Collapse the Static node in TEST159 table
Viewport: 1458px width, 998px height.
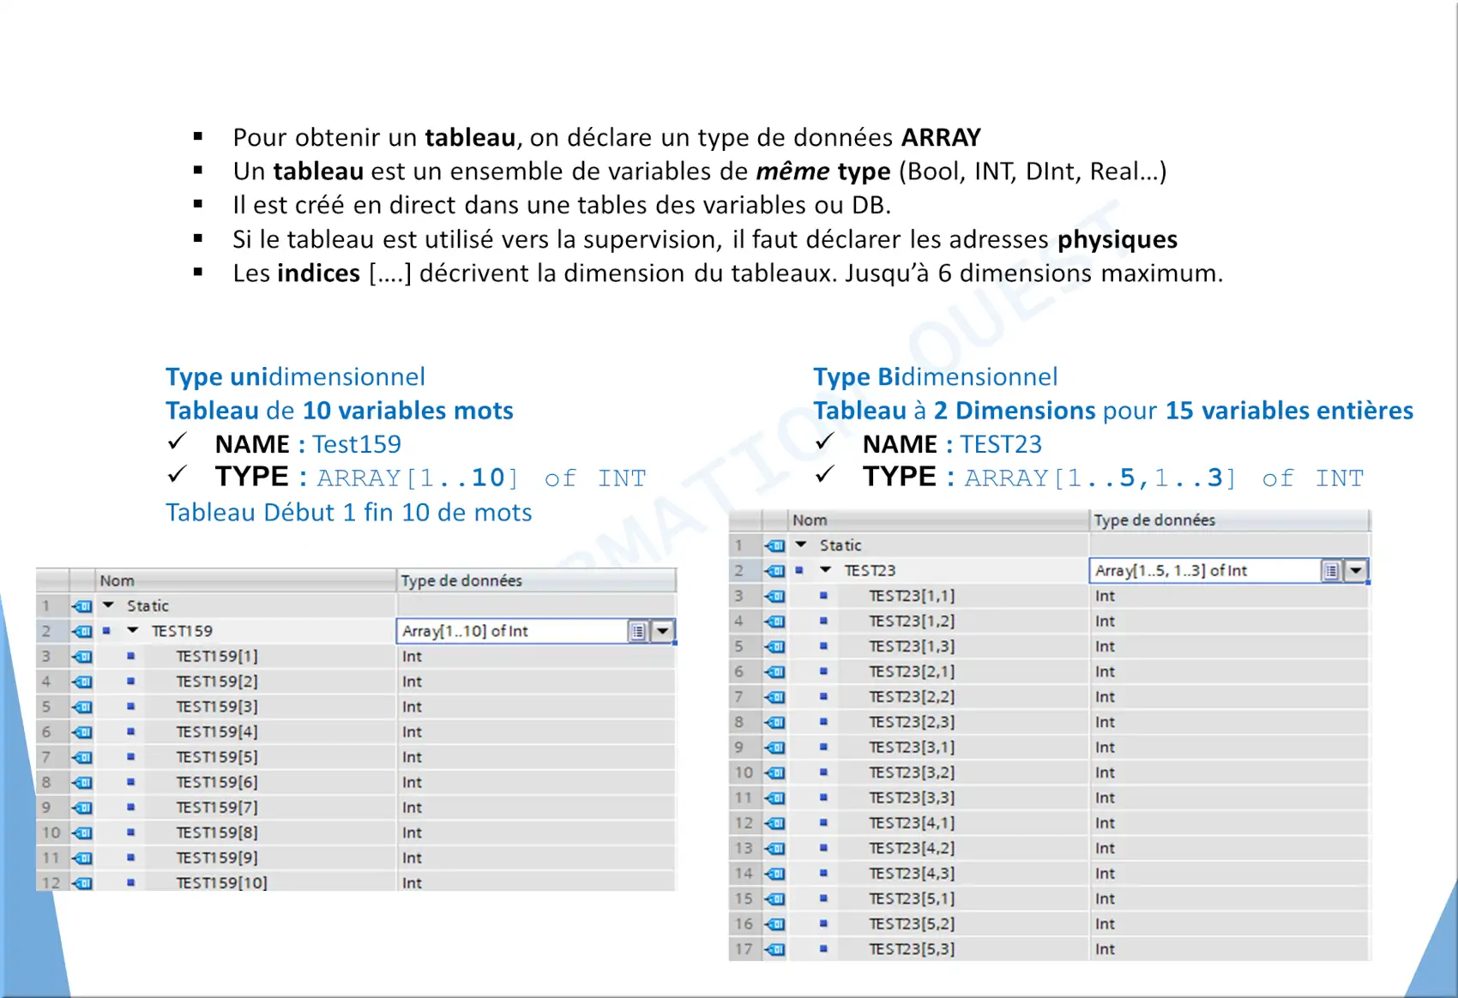coord(109,605)
